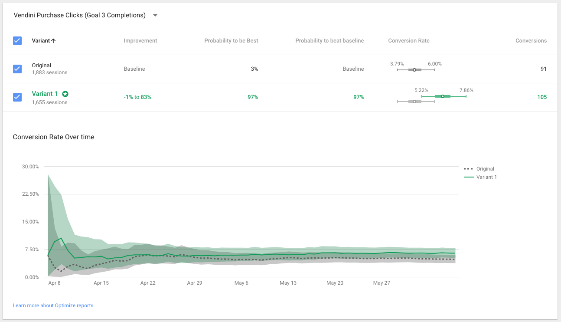Screen dimensions: 561x322
Task: Open the Vendini Purchase Clicks goal dropdown
Action: [86, 15]
